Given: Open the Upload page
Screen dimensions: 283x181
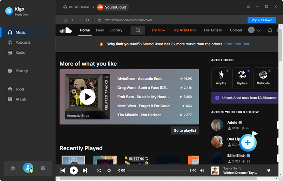Looking at the screenshot, I should click(236, 30).
